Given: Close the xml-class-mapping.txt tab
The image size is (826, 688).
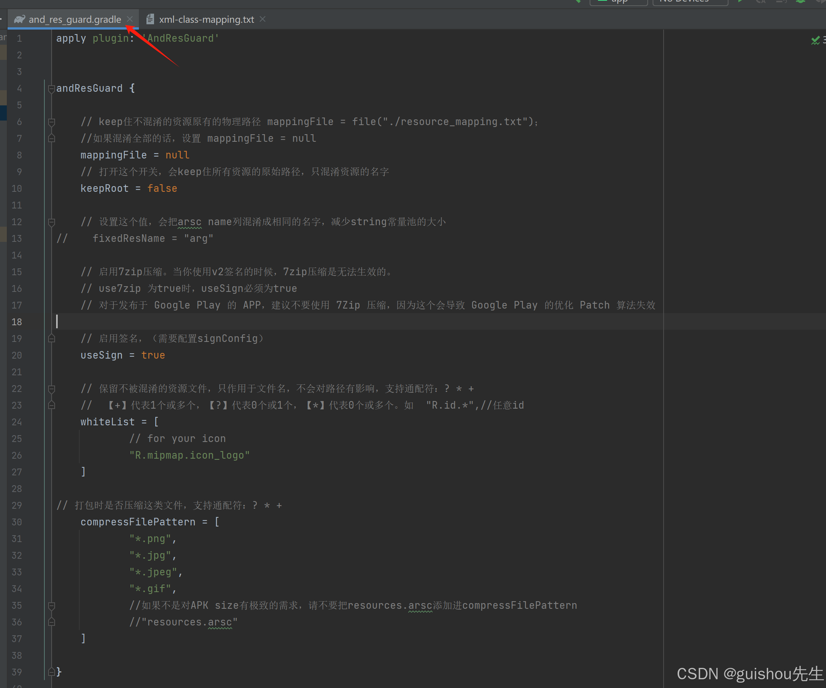Looking at the screenshot, I should pyautogui.click(x=263, y=19).
